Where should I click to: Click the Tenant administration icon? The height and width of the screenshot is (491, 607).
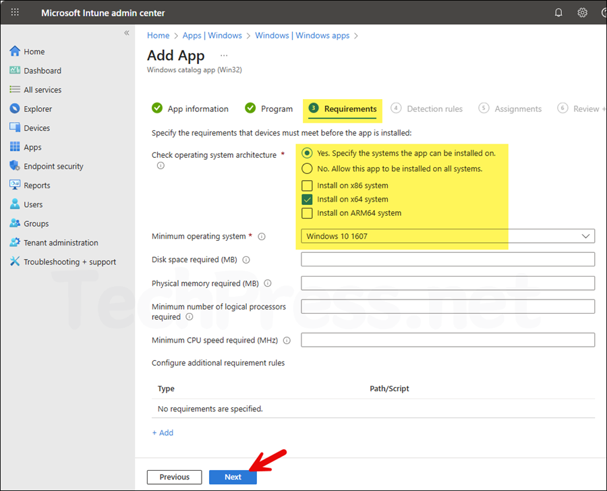(x=15, y=242)
